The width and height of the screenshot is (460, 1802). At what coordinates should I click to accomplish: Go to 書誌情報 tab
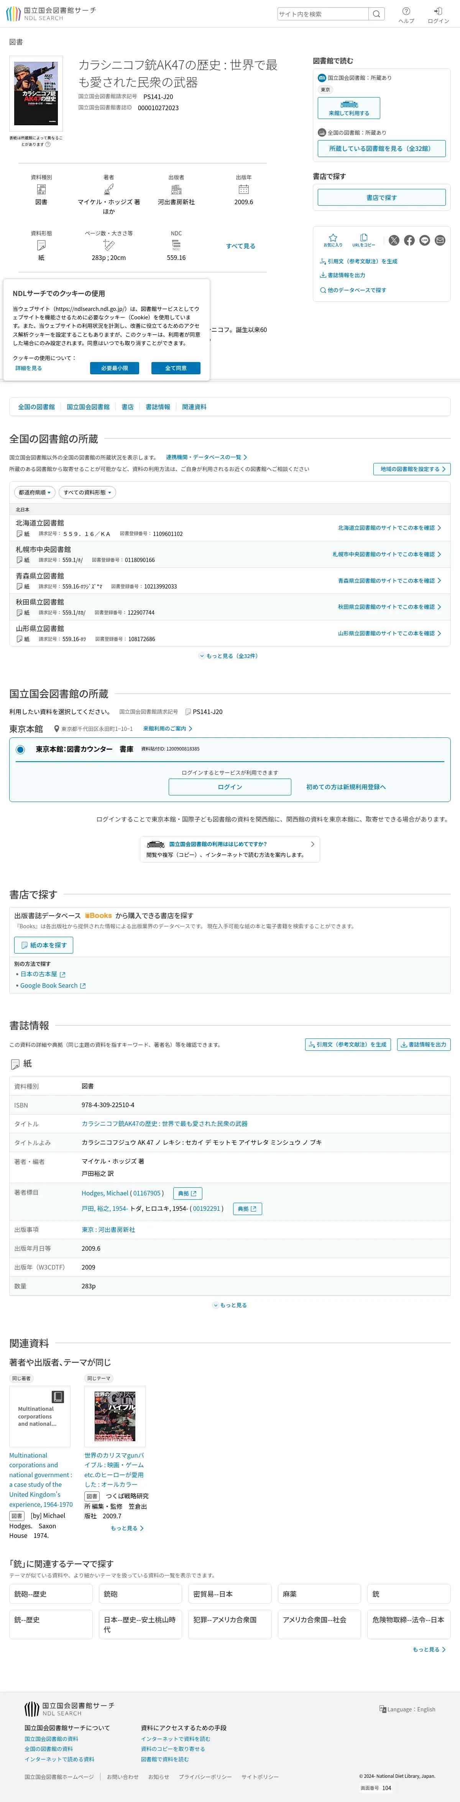coord(158,407)
